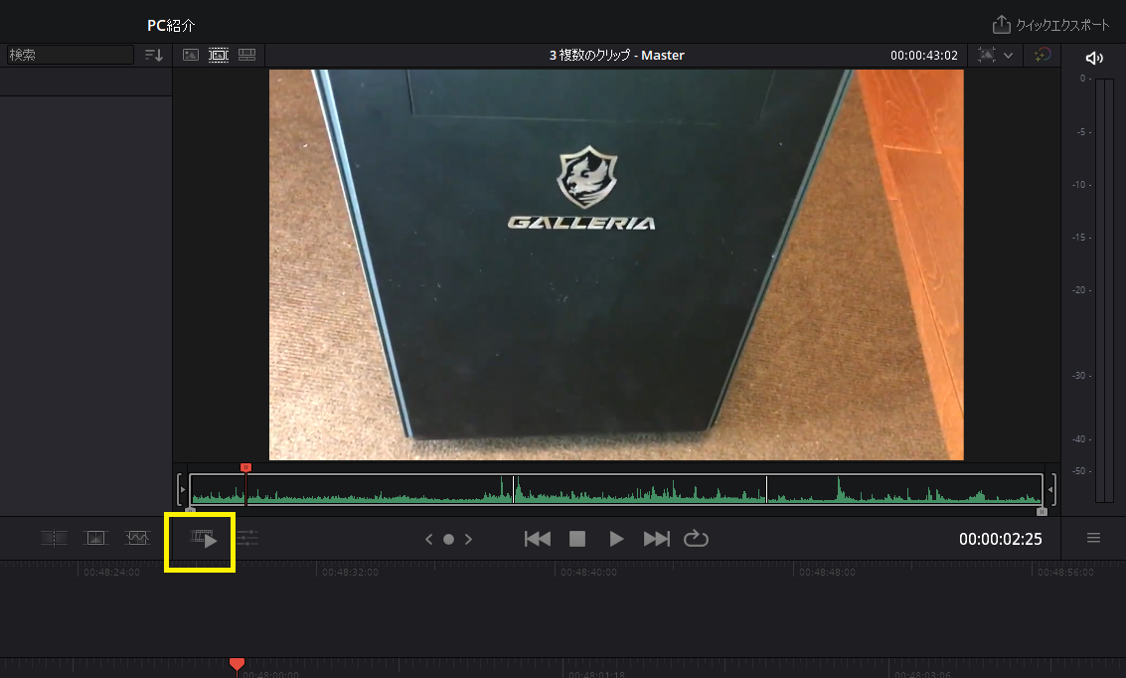Screen dimensions: 1126x678
Task: Click inside the 検索 search field
Action: (x=70, y=55)
